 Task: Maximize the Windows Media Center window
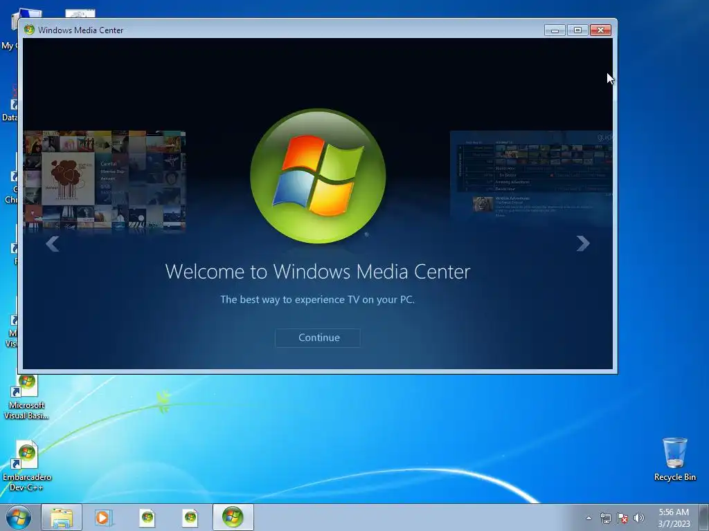click(x=577, y=30)
